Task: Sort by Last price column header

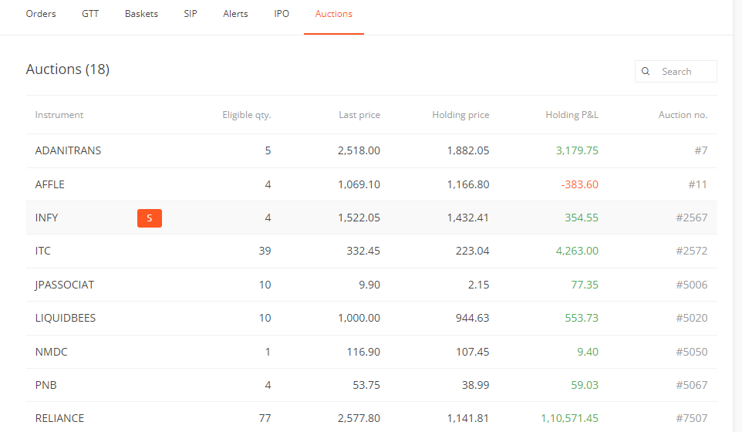Action: pos(359,115)
